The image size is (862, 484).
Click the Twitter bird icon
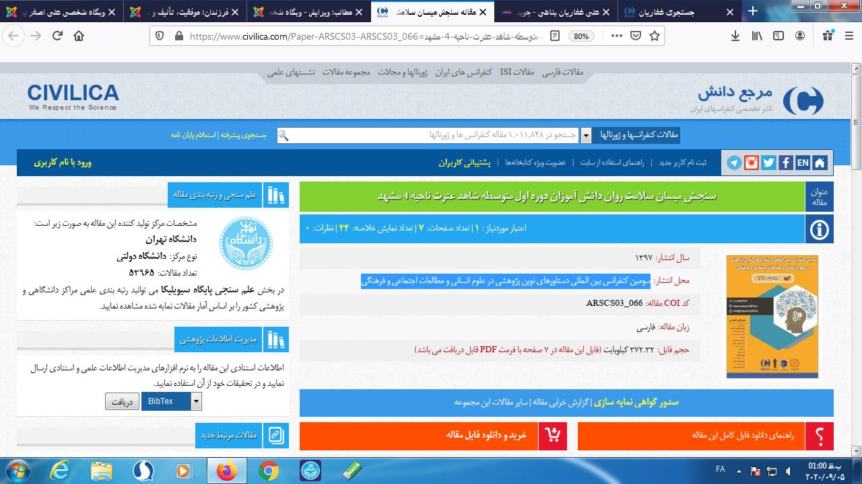(768, 163)
